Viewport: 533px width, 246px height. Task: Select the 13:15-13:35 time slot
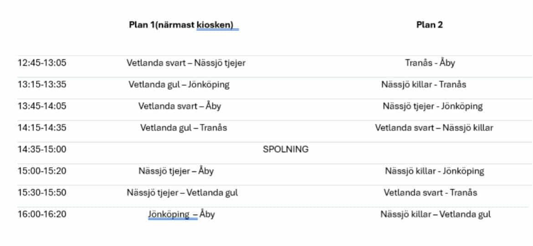click(42, 84)
